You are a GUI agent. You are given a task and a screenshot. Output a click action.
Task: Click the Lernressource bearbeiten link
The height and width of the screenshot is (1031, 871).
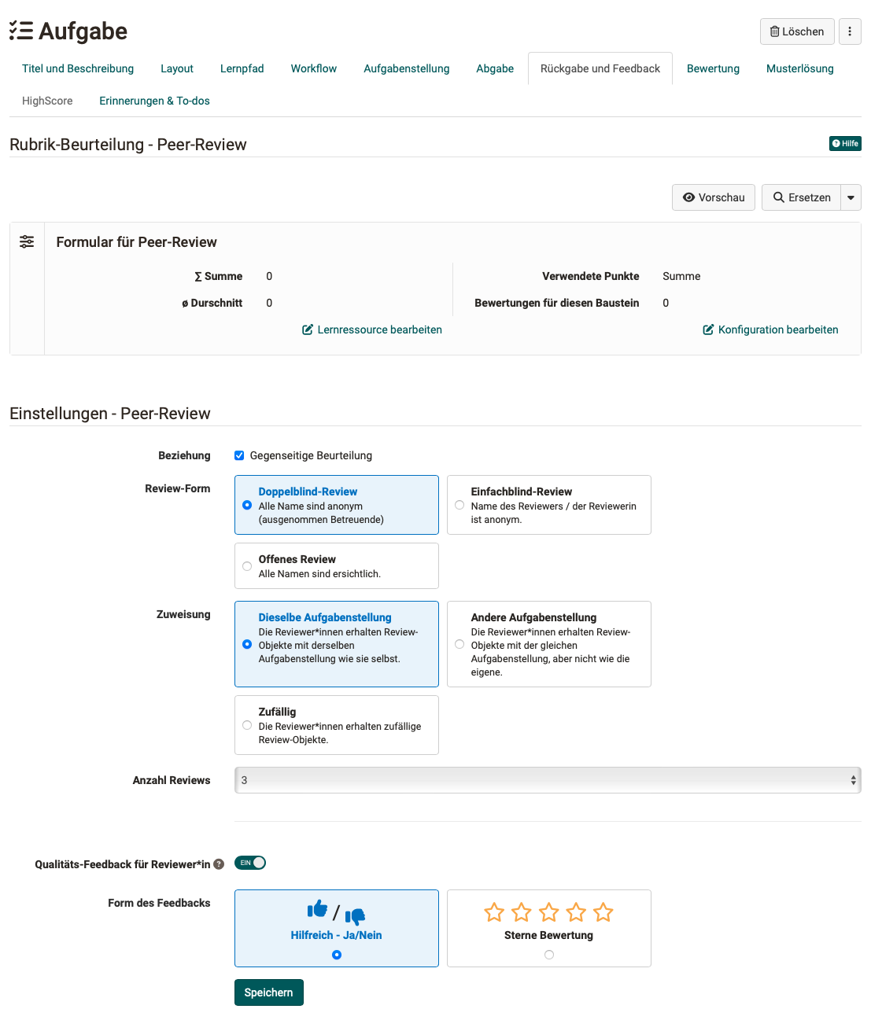pos(372,330)
